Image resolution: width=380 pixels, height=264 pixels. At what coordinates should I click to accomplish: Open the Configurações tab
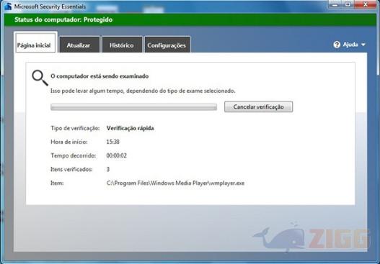(x=167, y=45)
